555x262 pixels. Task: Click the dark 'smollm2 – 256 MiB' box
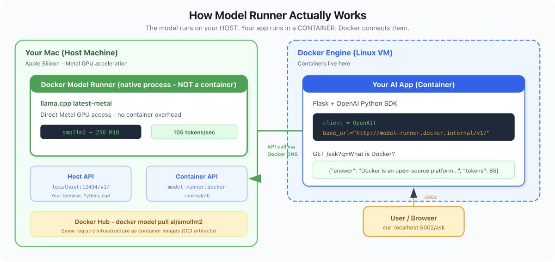coord(91,132)
